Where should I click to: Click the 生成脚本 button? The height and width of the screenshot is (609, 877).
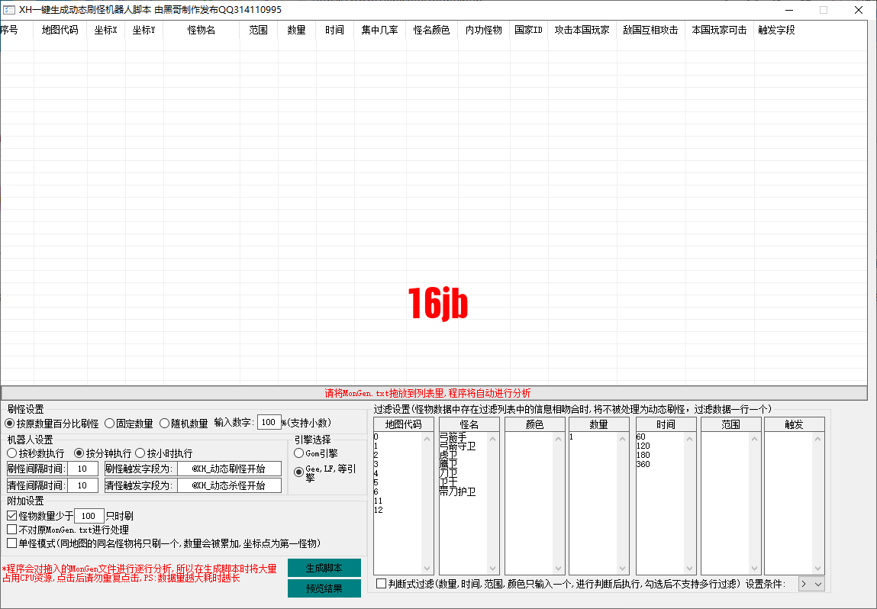[324, 568]
